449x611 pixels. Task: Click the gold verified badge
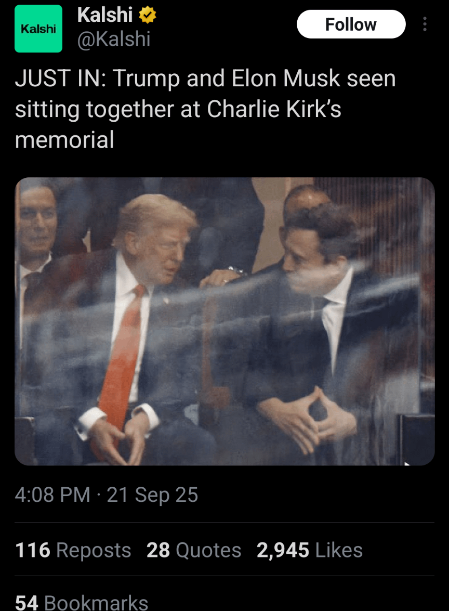click(x=147, y=15)
